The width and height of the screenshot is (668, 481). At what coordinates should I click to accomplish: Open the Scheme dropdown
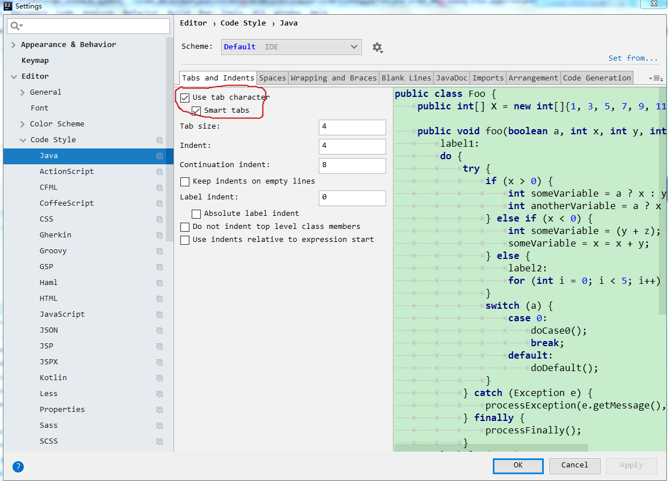(291, 47)
